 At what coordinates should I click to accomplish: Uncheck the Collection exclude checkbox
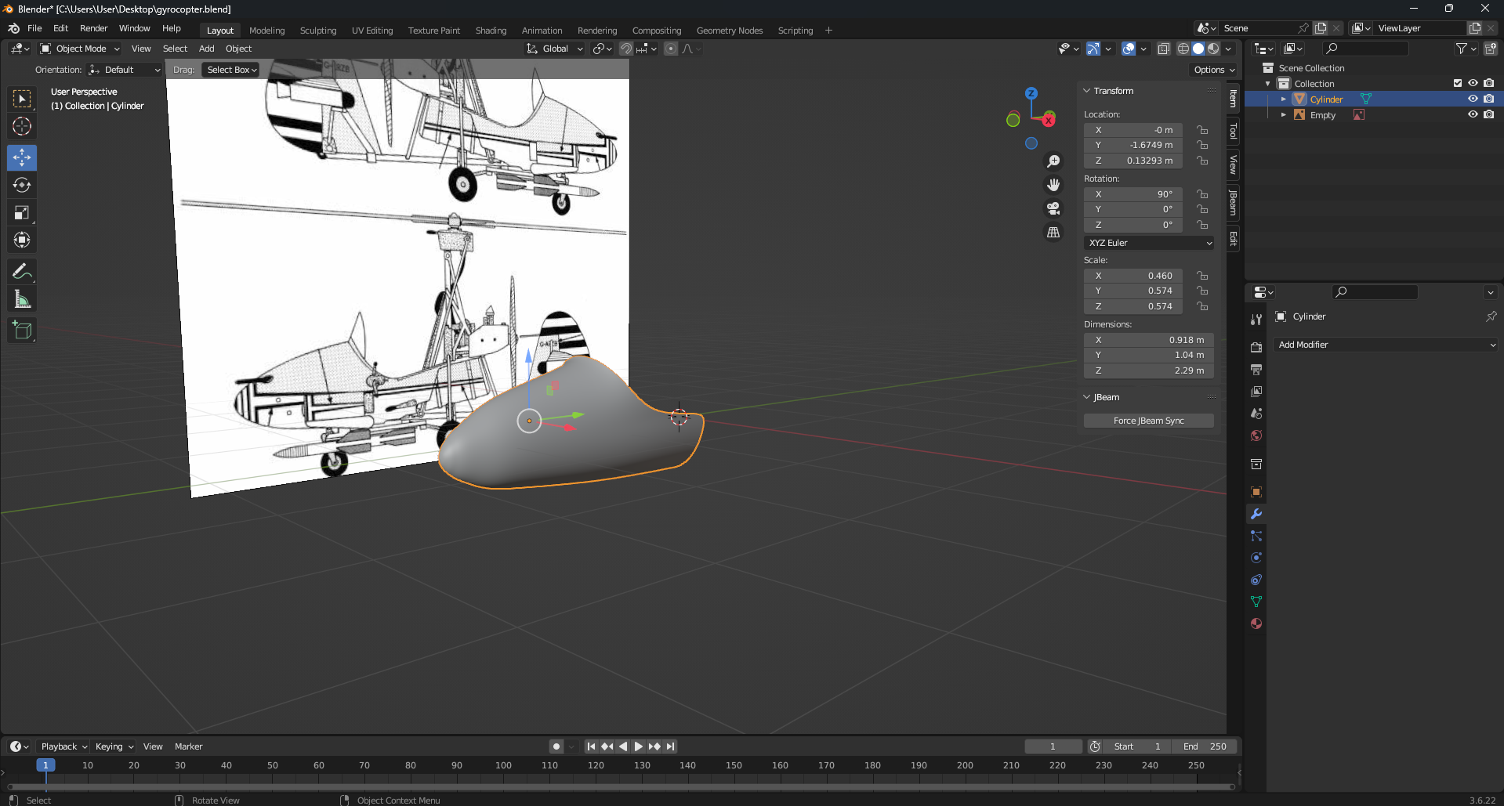click(1458, 83)
